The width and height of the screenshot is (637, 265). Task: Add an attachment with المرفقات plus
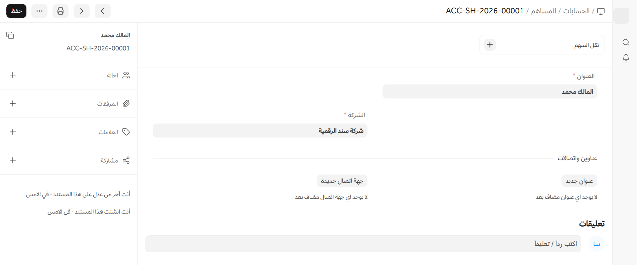[13, 103]
